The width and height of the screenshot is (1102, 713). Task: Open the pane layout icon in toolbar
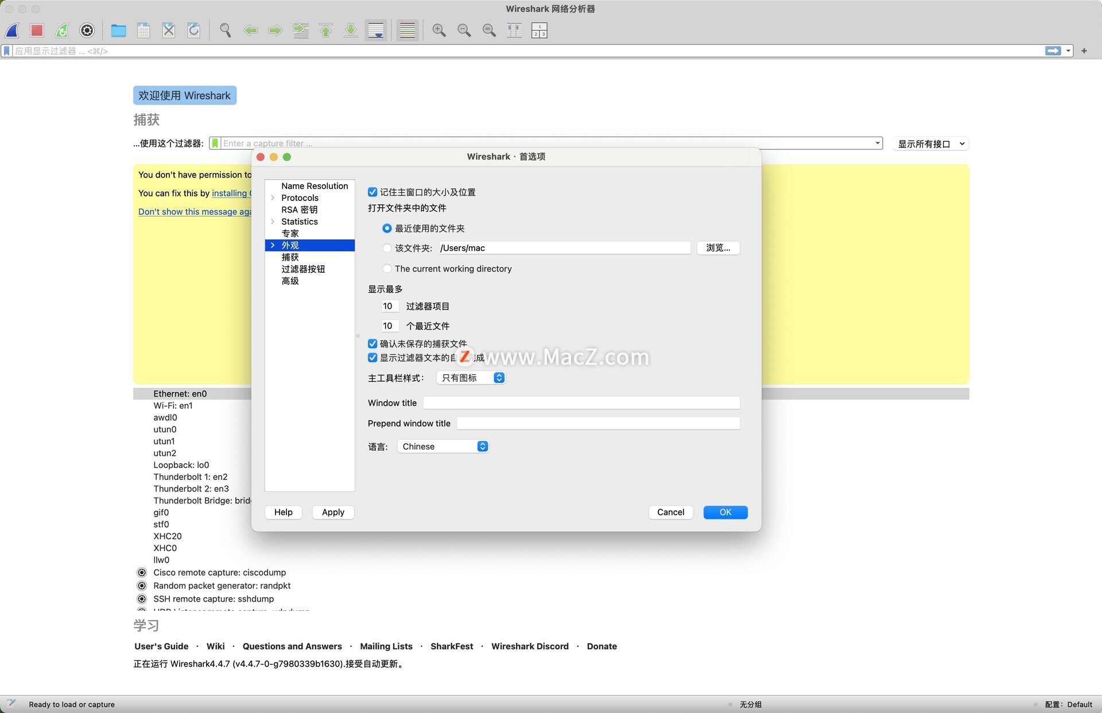540,30
